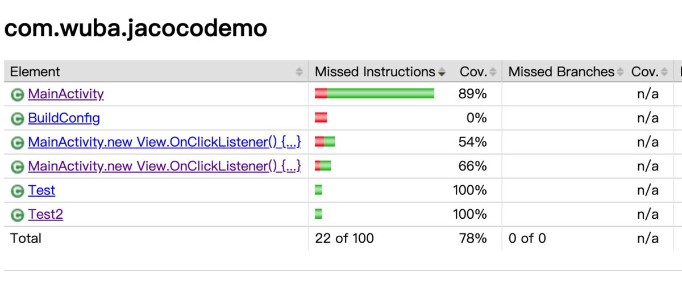Open the OnClickListener link with 66% coverage
682x283 pixels.
tap(164, 167)
